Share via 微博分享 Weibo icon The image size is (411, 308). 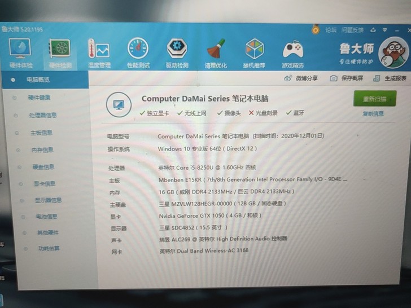click(288, 78)
